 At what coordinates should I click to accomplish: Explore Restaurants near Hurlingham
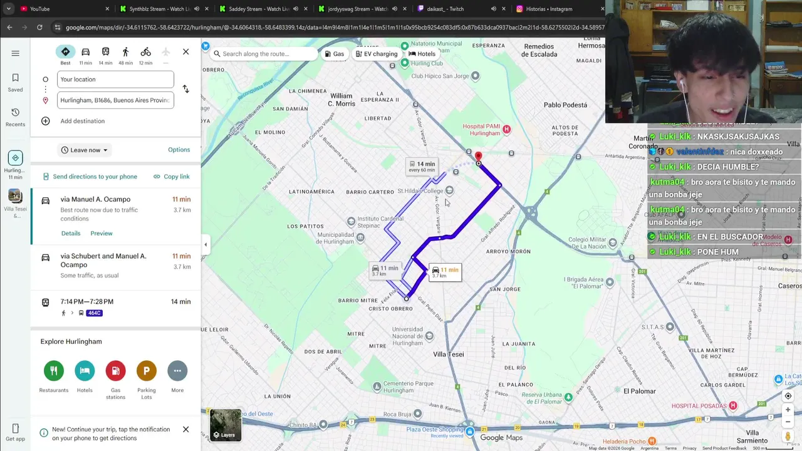54,376
